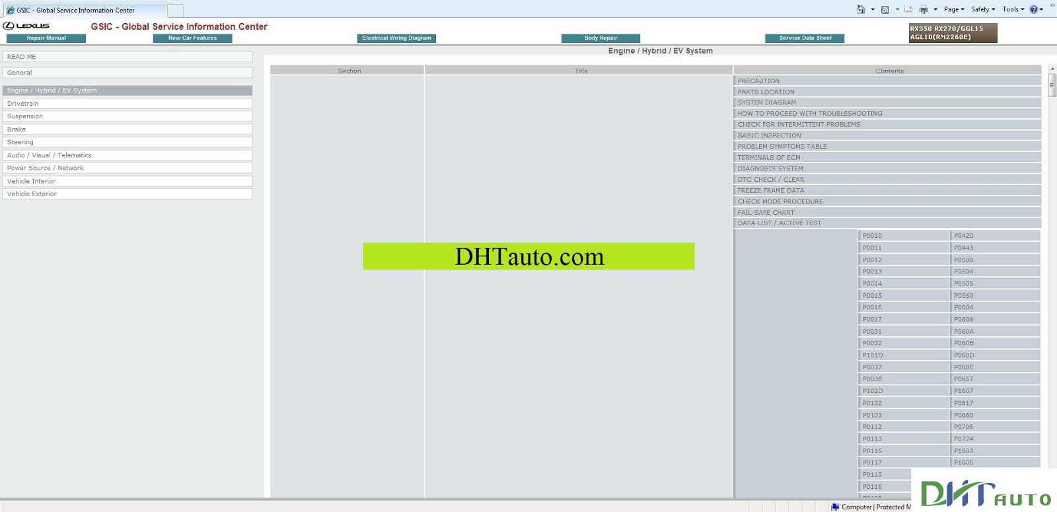
Task: Select the GSIC browser tab
Action: (85, 10)
